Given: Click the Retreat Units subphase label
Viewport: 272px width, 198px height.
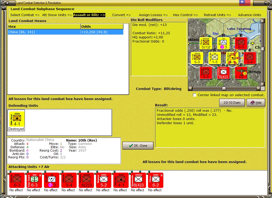Looking at the screenshot, I should [218, 15].
